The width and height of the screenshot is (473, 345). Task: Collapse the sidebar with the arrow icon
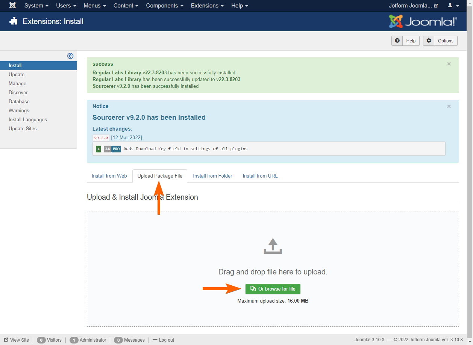[70, 56]
